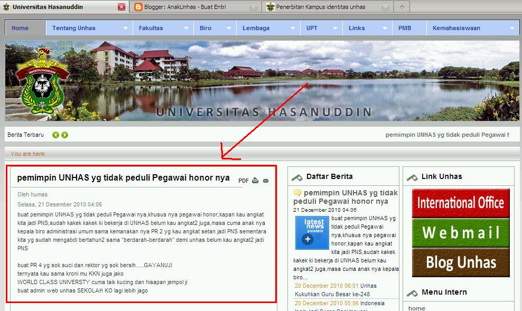Close the Blogger AnakUnhas tab
The width and height of the screenshot is (522, 311).
point(254,7)
